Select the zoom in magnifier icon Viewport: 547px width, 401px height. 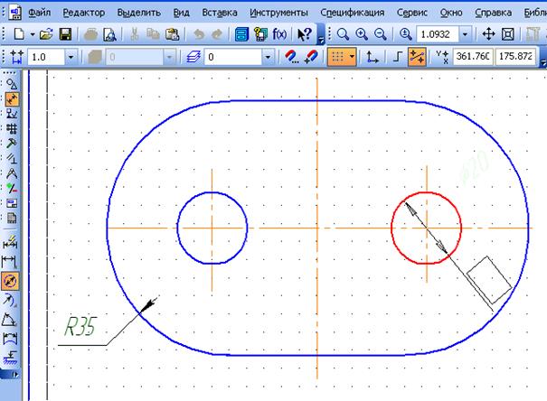pyautogui.click(x=362, y=34)
